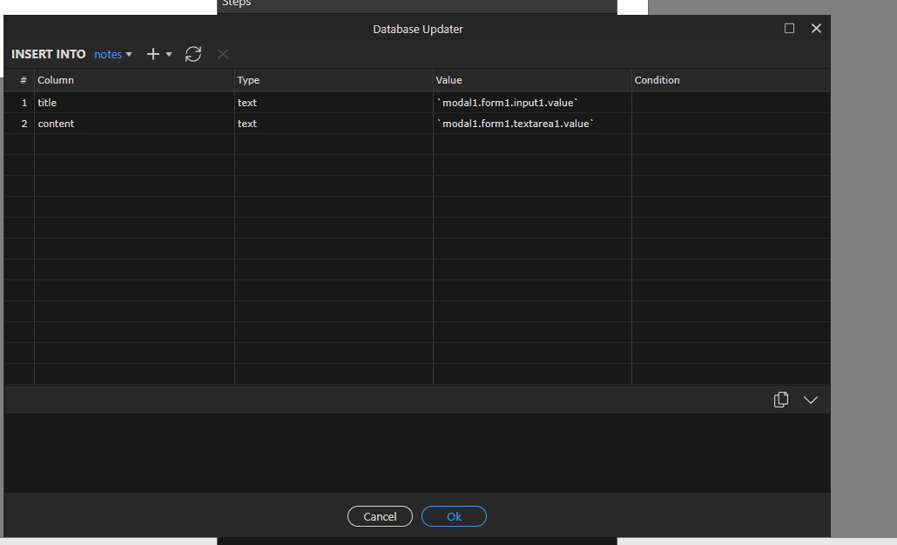Edit the modal1.form1.input1.value cell

click(x=532, y=103)
